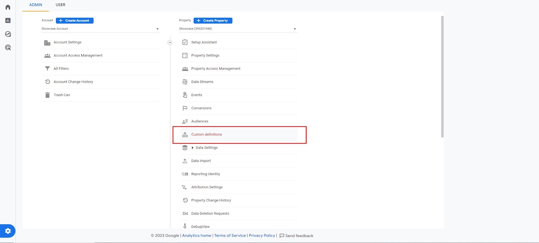Click the column collapse arrow circle icon
The height and width of the screenshot is (243, 539).
pyautogui.click(x=170, y=42)
